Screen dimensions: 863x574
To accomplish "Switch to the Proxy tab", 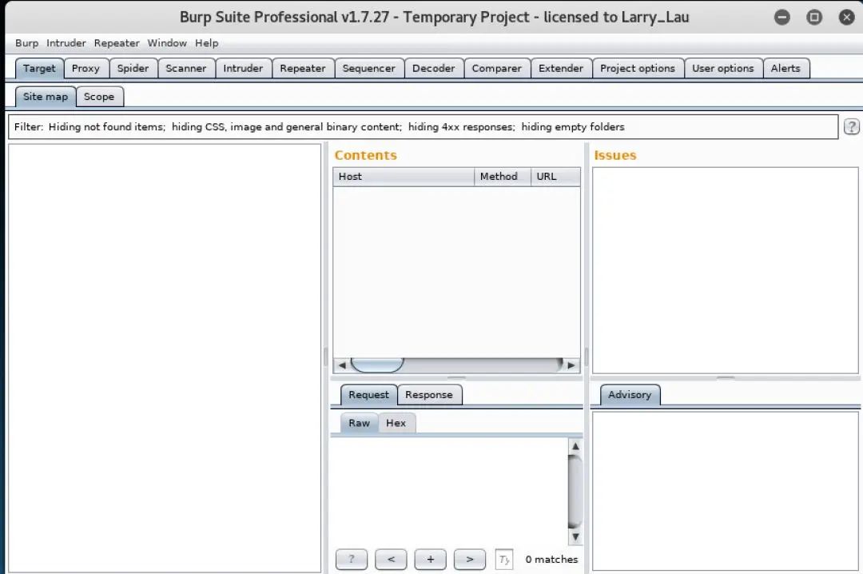I will (x=86, y=68).
